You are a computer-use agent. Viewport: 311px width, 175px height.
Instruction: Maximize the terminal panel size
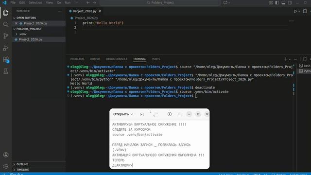tap(305, 59)
